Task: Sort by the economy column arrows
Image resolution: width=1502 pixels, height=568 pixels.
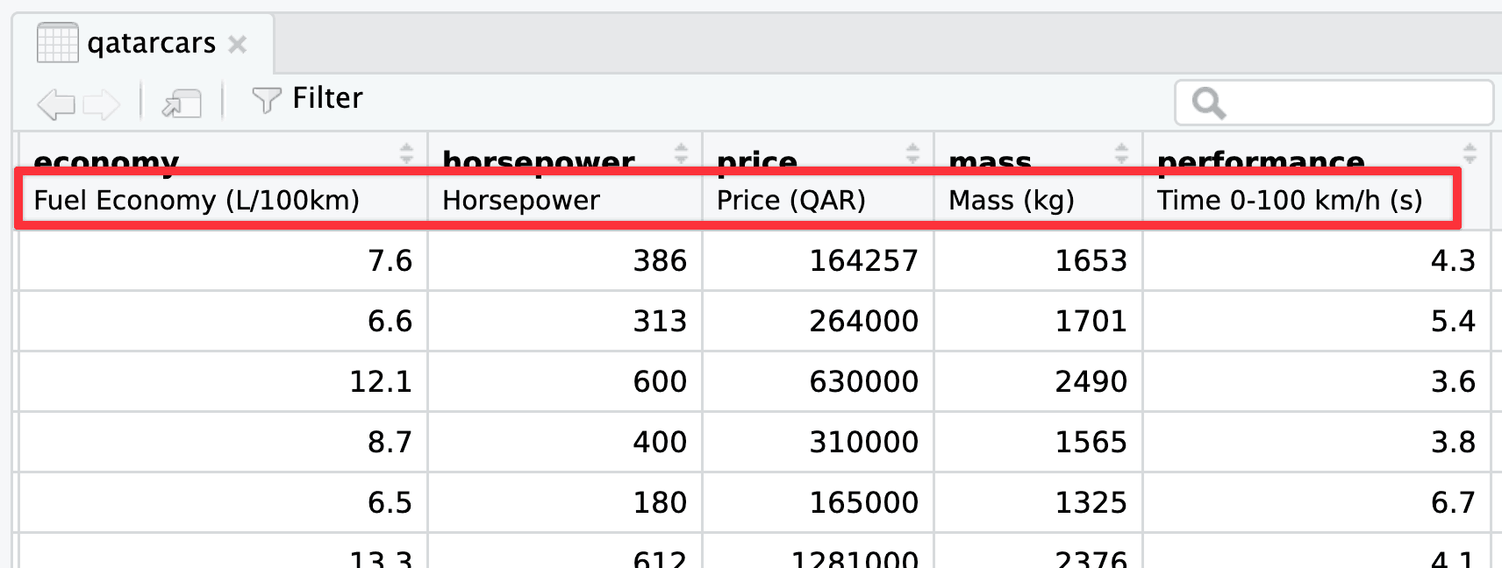Action: (406, 153)
